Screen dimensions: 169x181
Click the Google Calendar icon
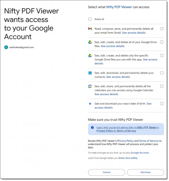90,86
